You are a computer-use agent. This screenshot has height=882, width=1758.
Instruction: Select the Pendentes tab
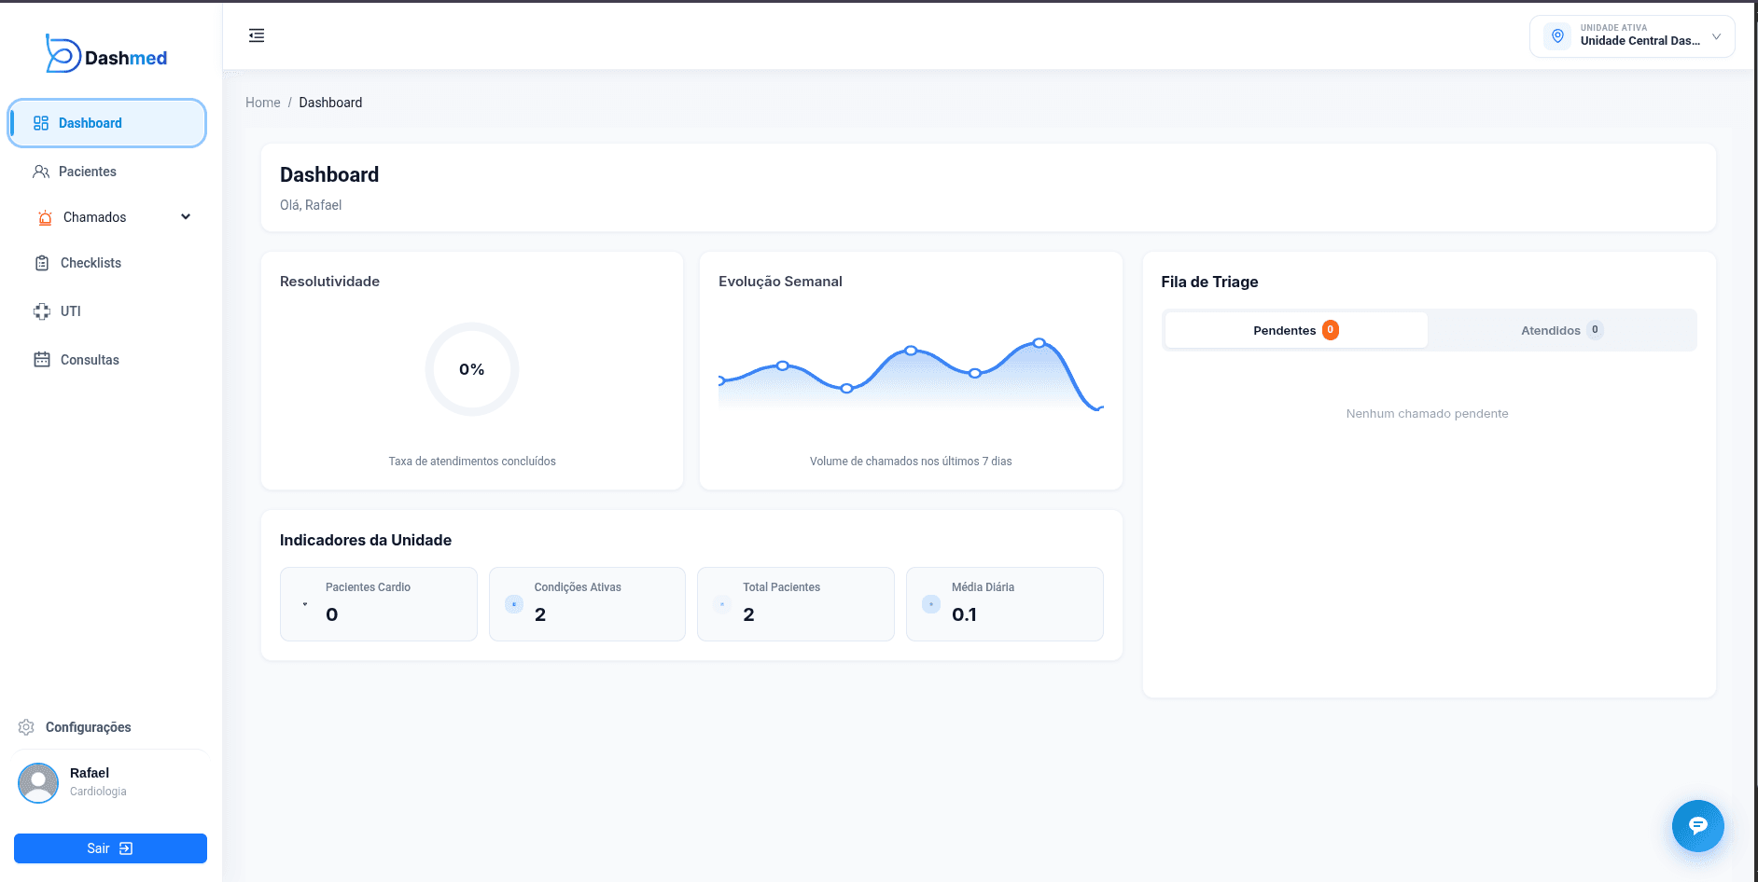(1296, 330)
